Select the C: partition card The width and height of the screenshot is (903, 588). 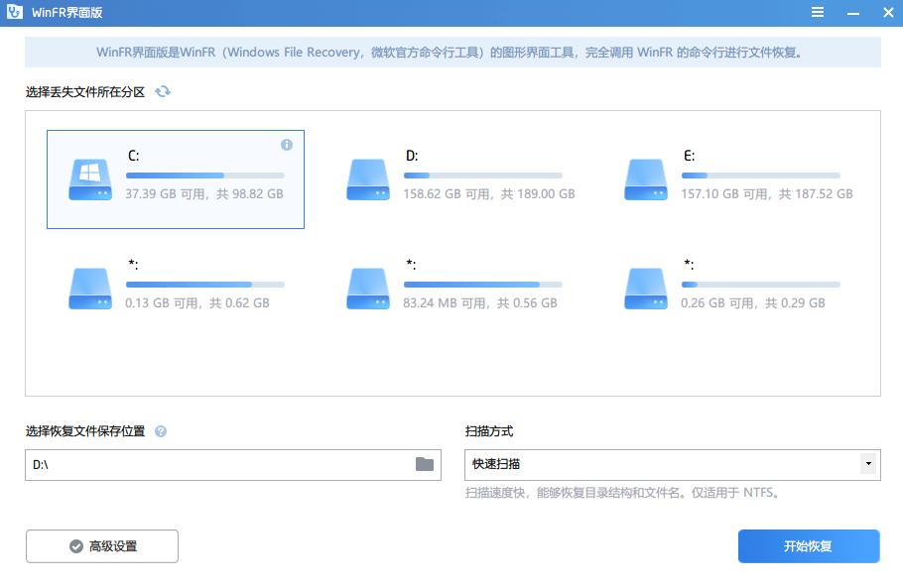point(176,179)
